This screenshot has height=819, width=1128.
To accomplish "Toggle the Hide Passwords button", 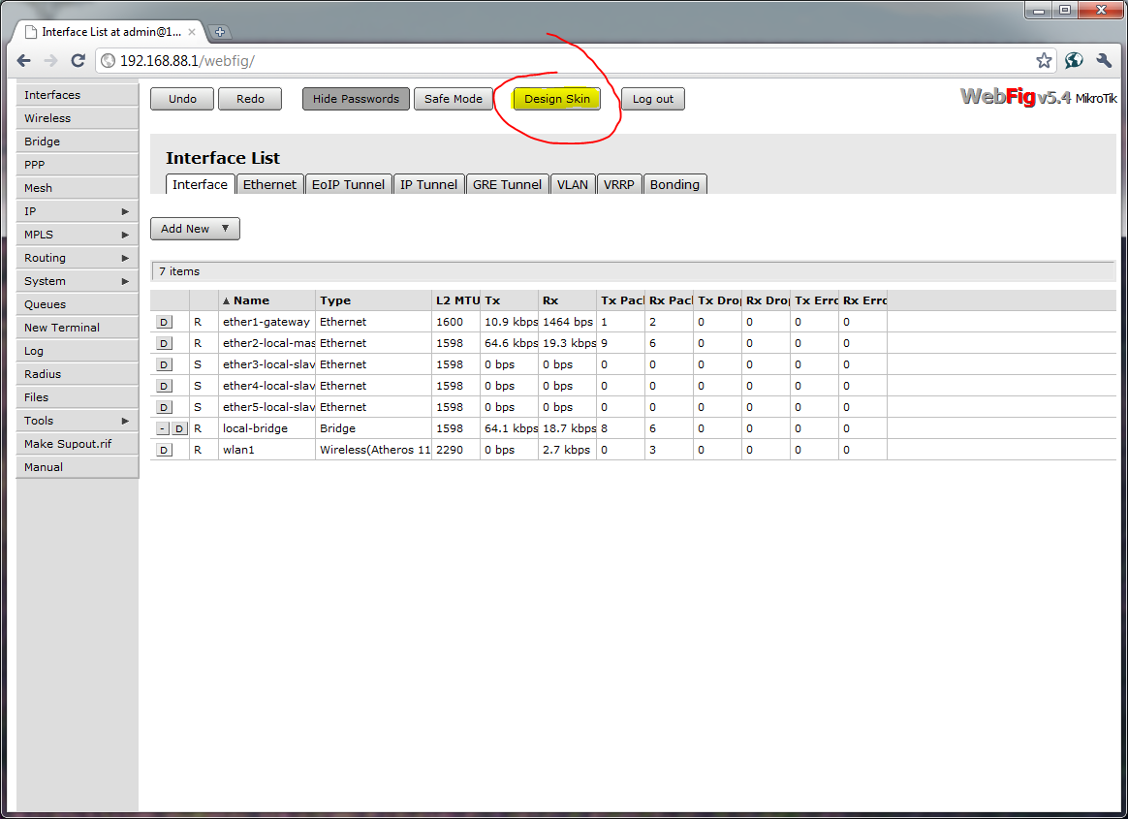I will click(356, 99).
